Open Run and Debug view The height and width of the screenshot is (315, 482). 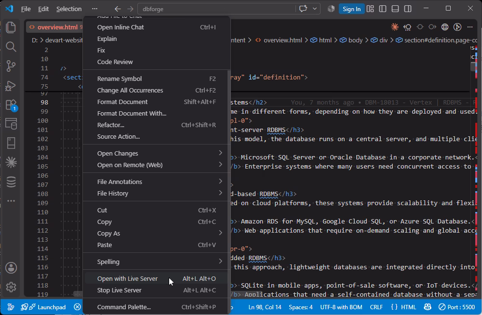11,85
